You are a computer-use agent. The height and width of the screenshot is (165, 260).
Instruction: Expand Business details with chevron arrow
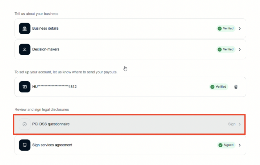tap(240, 29)
